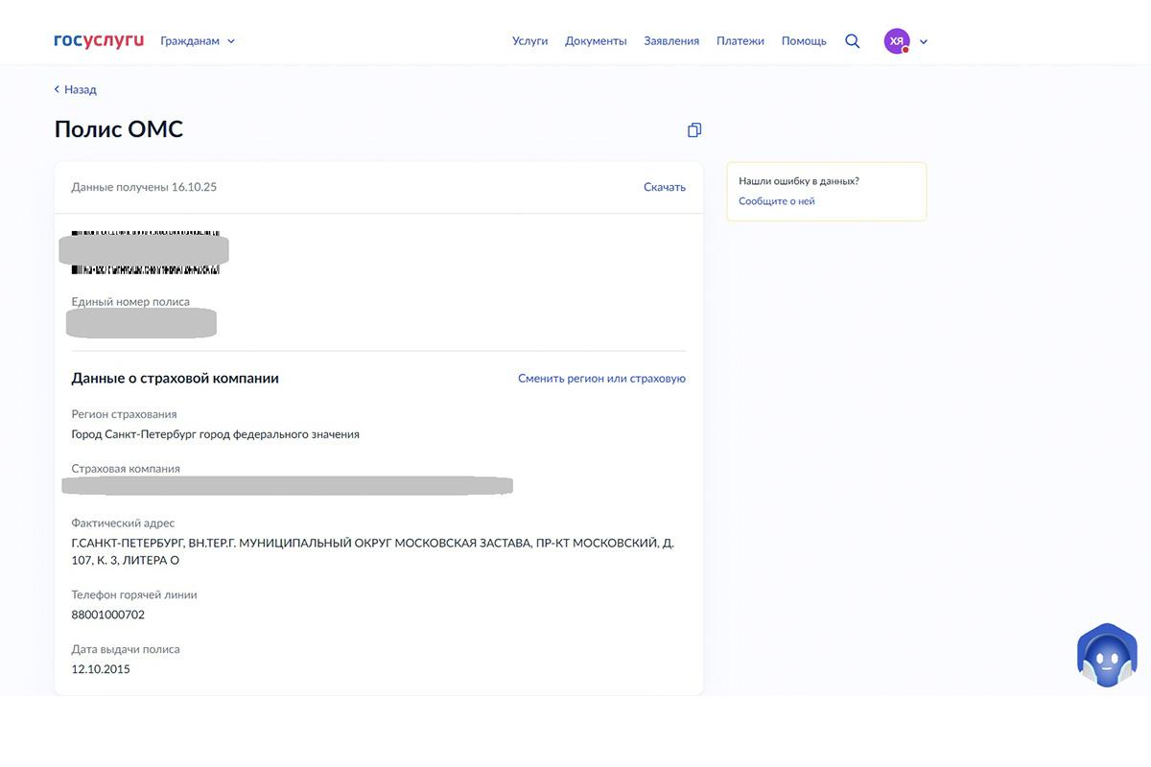Select Платежи in the header
The height and width of the screenshot is (767, 1151).
740,41
